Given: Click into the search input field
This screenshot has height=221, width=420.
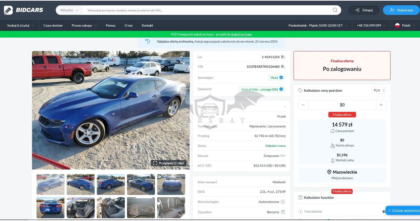Looking at the screenshot, I should click(207, 10).
